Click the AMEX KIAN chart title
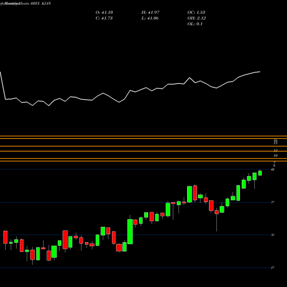The height and width of the screenshot is (287, 287). (x=40, y=3)
